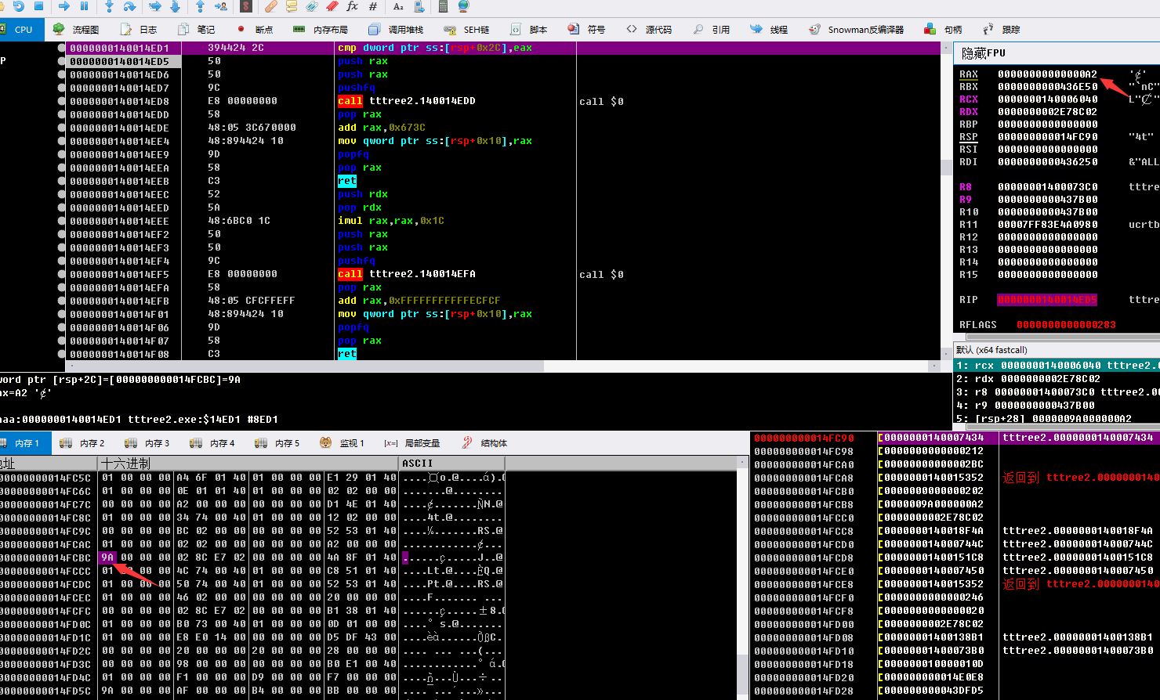Screen dimensions: 1160x700
Task: Open the bookmarks toolbar icon
Action: 332,6
